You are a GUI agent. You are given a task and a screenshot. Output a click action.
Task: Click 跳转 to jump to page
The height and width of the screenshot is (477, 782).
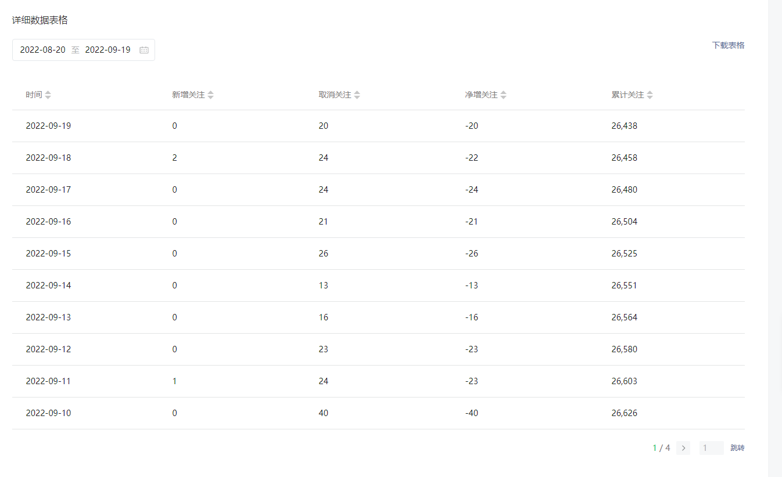coord(737,448)
